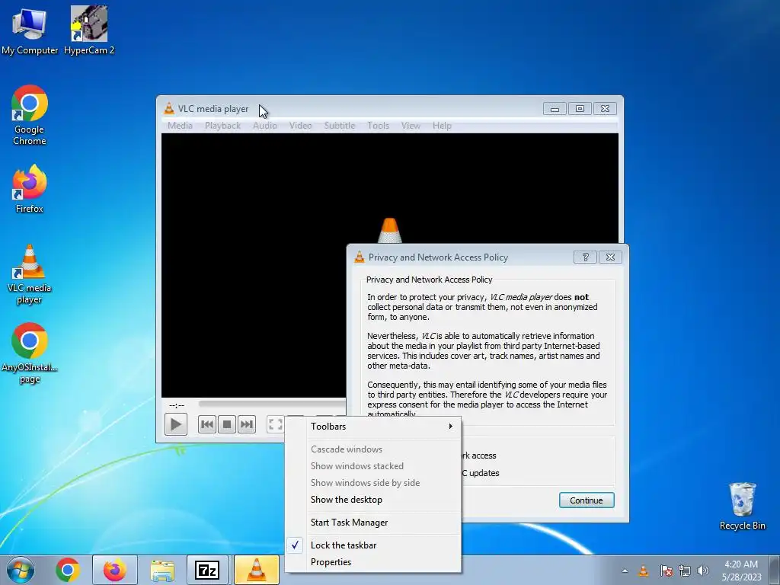780x585 pixels.
Task: Open taskbar Properties from context menu
Action: click(x=373, y=562)
